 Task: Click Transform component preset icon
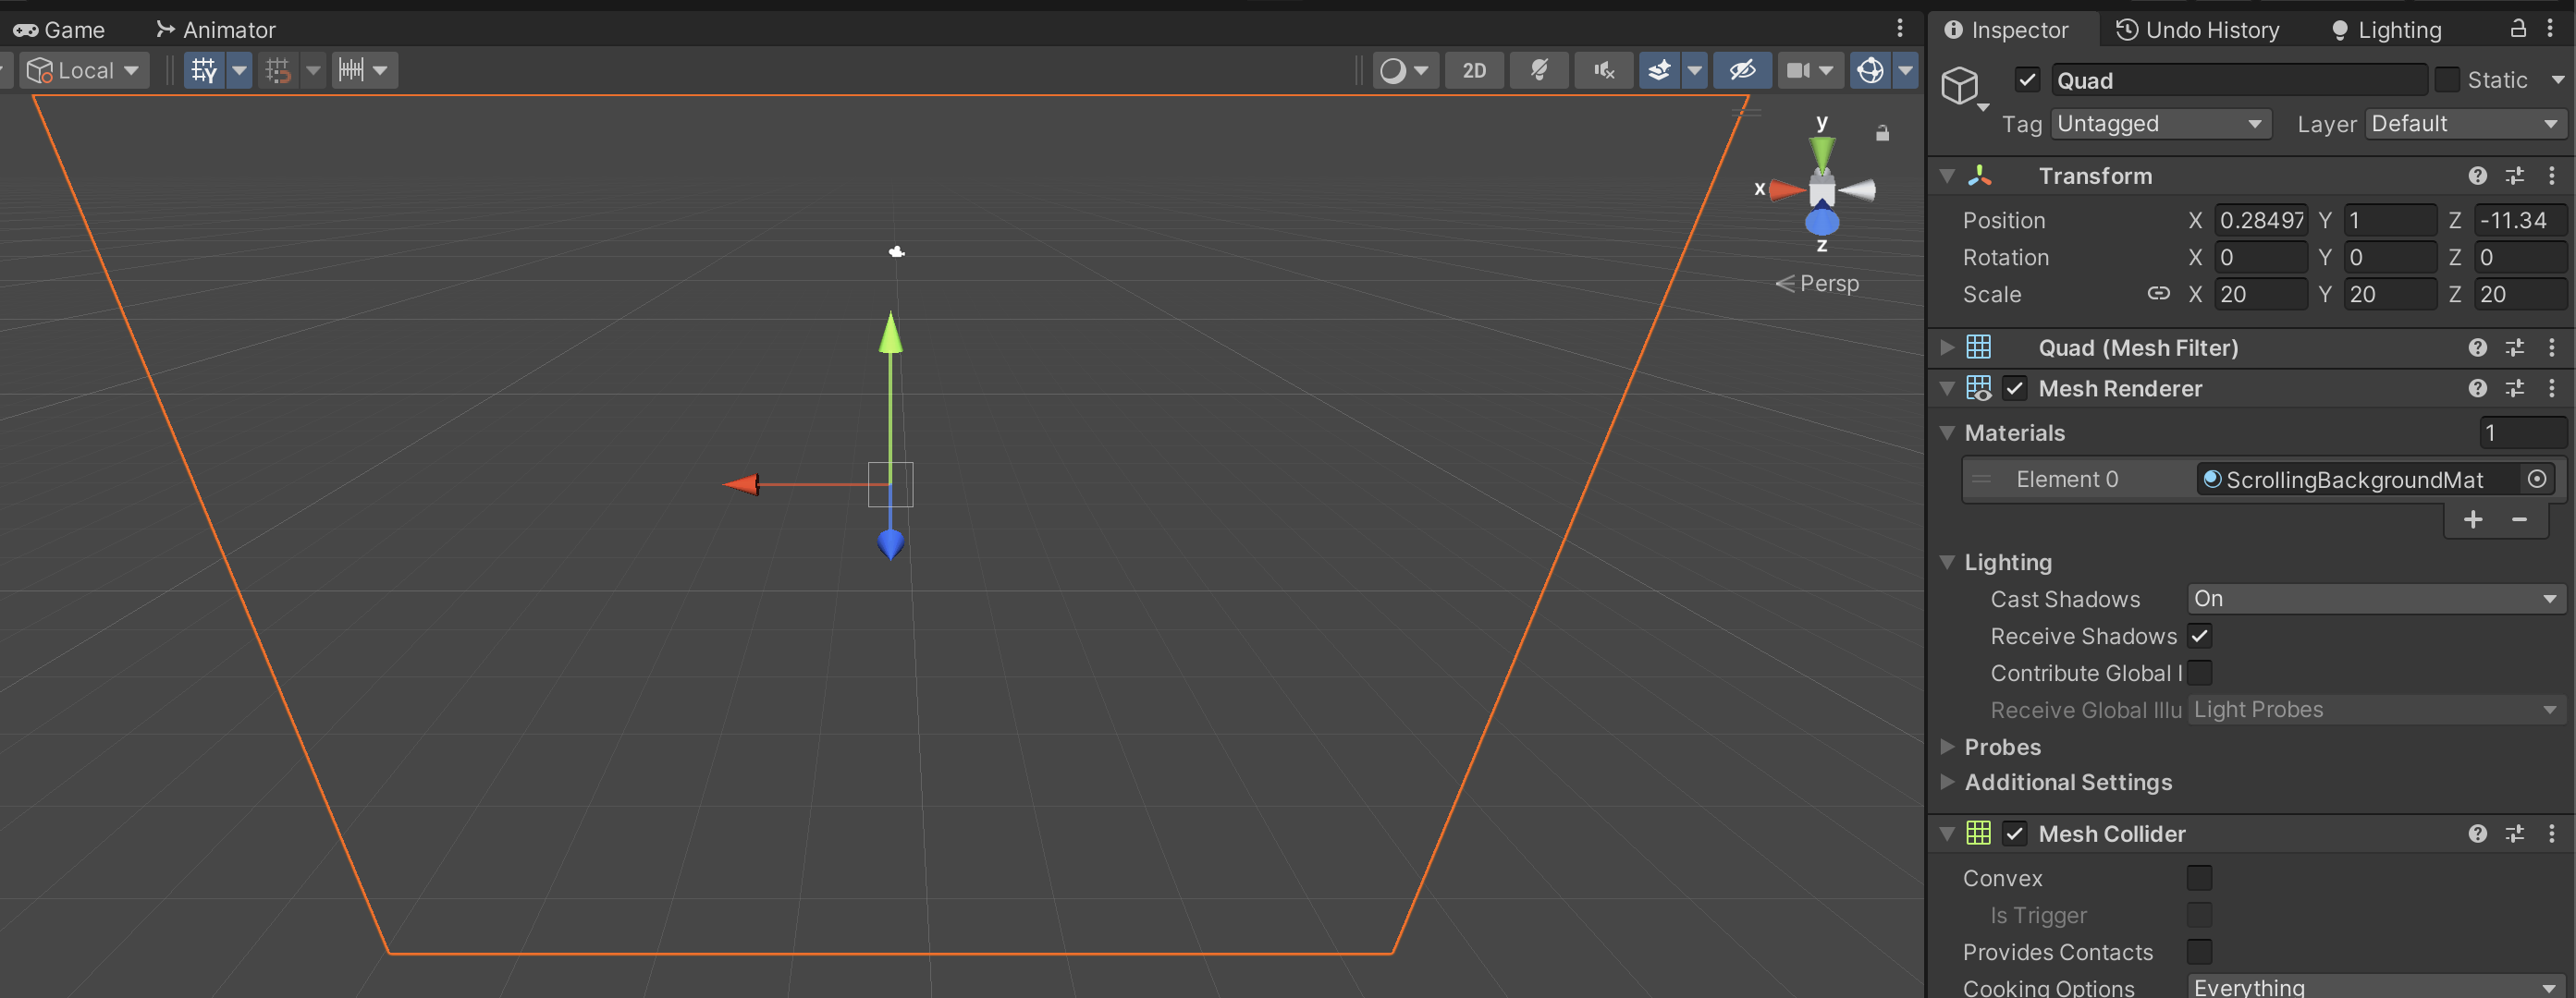tap(2514, 176)
